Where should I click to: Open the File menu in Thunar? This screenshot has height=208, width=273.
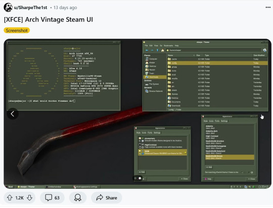(x=146, y=46)
